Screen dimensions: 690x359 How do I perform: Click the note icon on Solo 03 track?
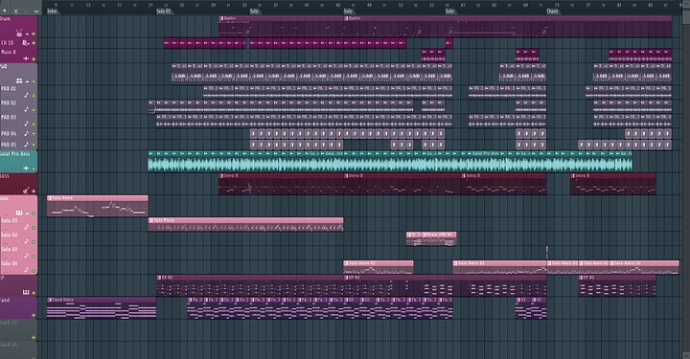[x=27, y=256]
